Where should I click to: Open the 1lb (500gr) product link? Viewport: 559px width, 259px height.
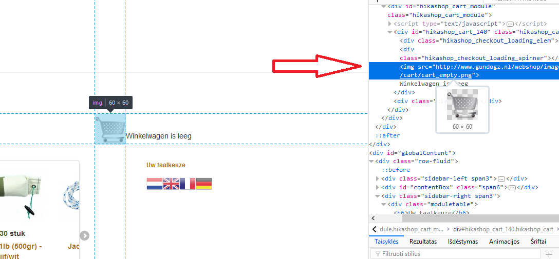(x=21, y=246)
